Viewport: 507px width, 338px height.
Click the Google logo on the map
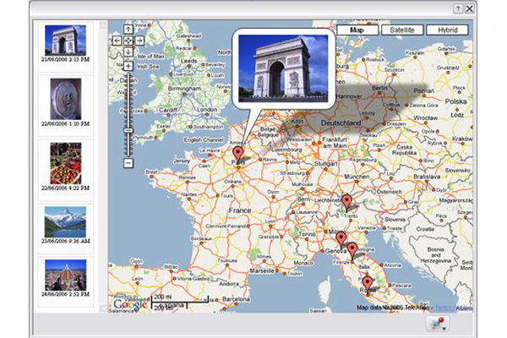(130, 304)
